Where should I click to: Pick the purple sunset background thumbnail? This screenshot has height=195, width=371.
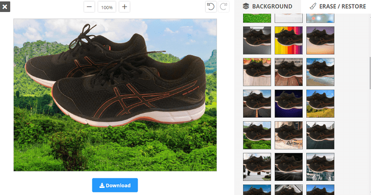[320, 41]
